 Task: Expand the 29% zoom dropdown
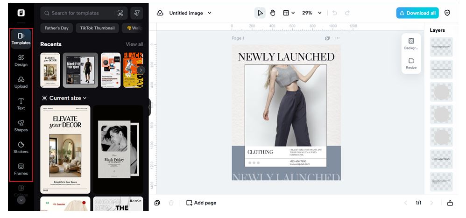click(x=312, y=13)
